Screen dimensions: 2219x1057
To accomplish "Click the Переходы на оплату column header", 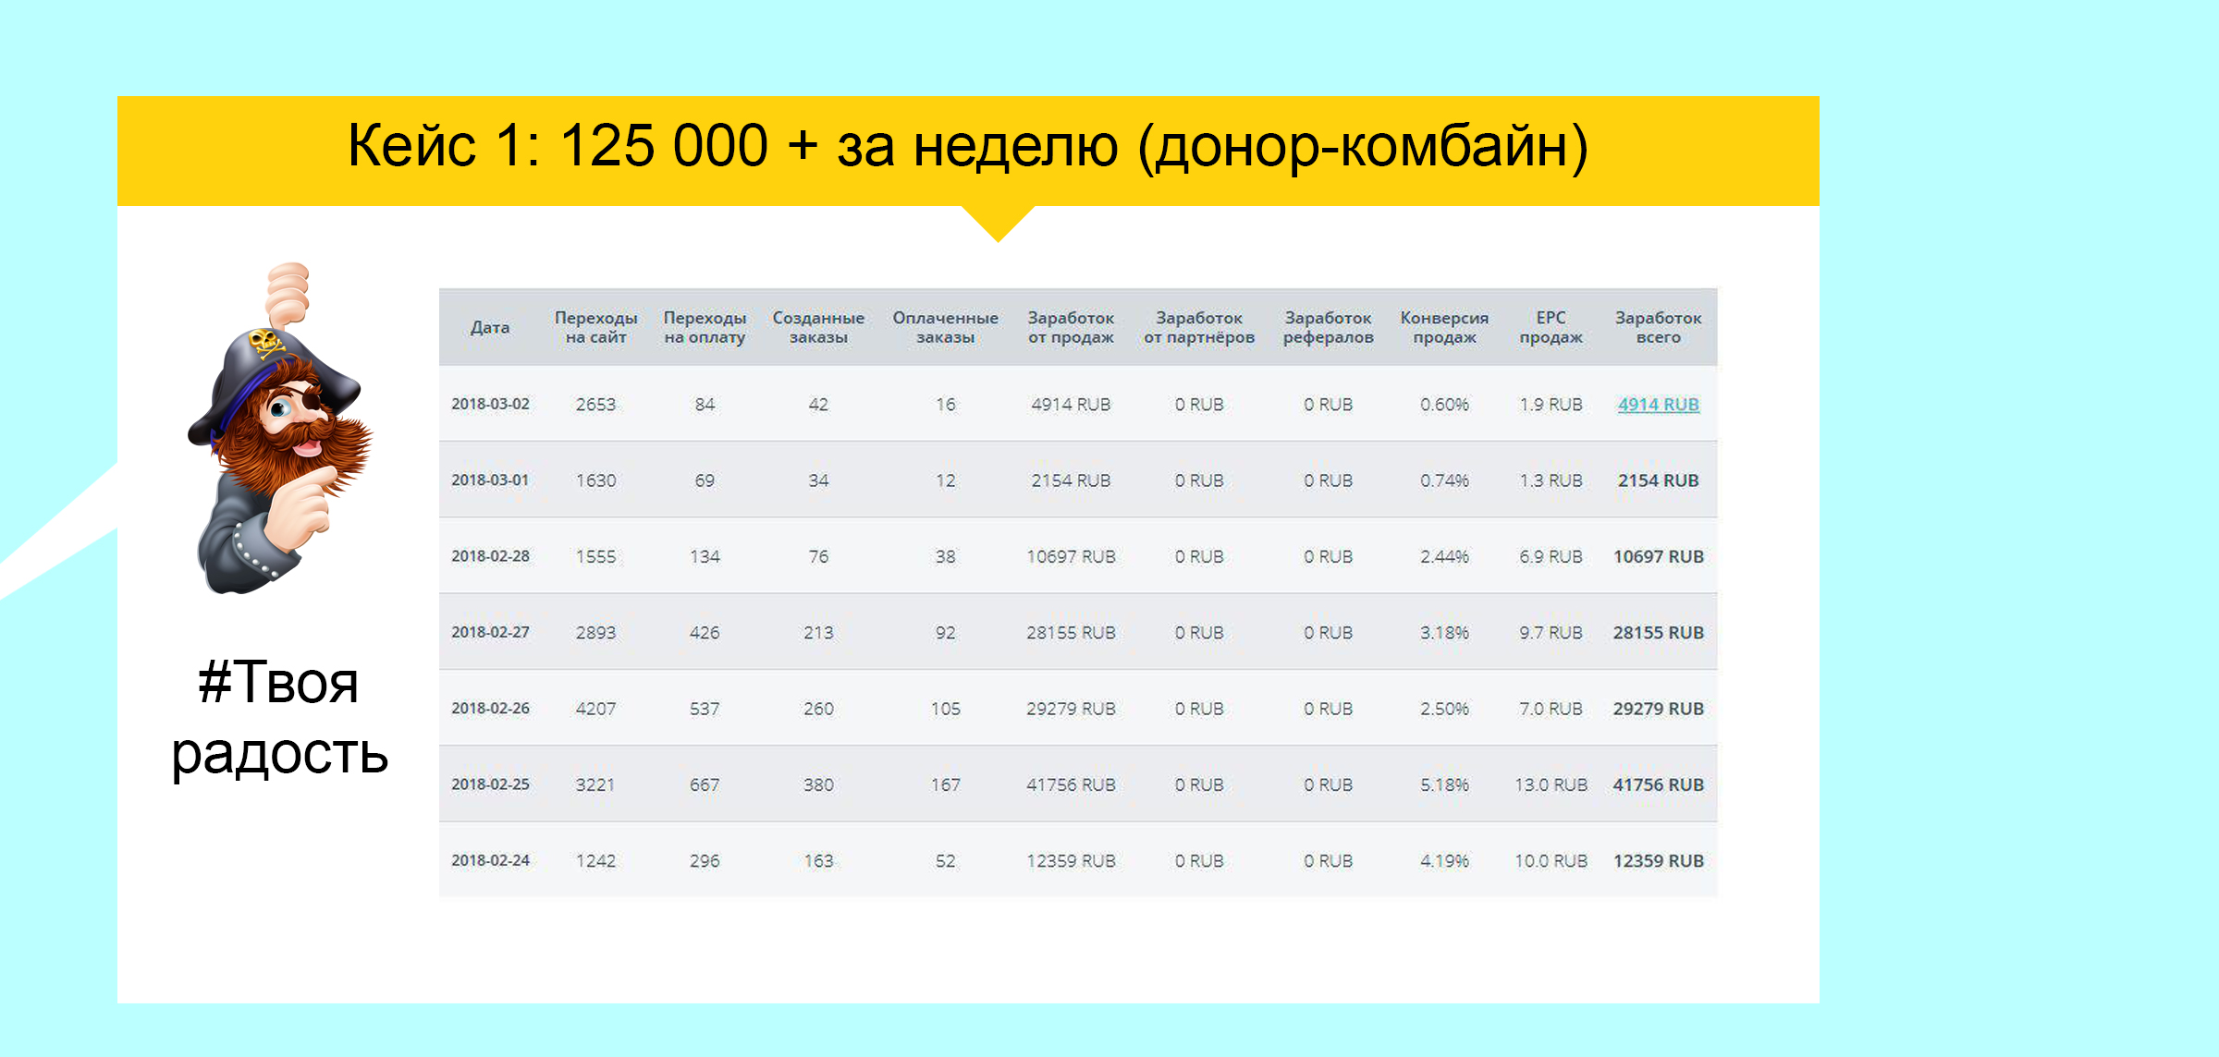I will pos(705,327).
